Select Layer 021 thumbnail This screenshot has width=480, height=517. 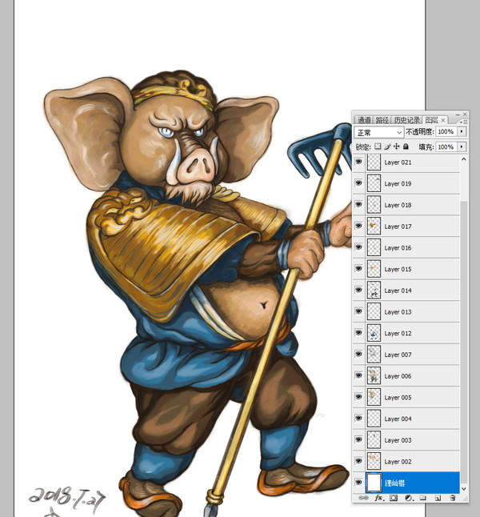tap(374, 162)
